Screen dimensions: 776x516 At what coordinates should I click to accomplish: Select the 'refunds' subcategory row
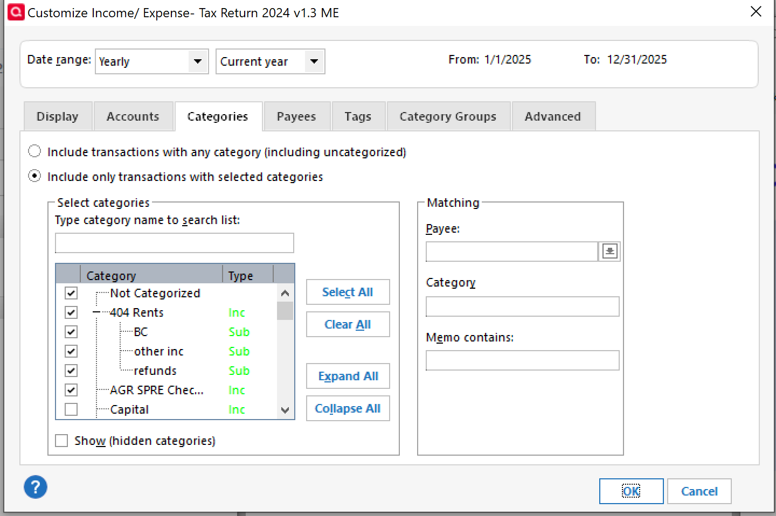pos(155,371)
